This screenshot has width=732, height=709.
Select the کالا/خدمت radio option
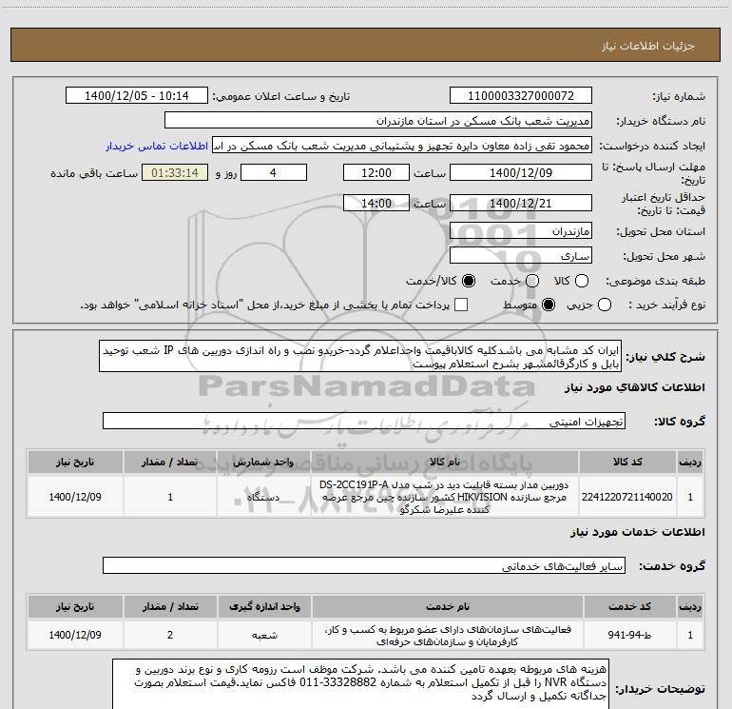pyautogui.click(x=469, y=281)
